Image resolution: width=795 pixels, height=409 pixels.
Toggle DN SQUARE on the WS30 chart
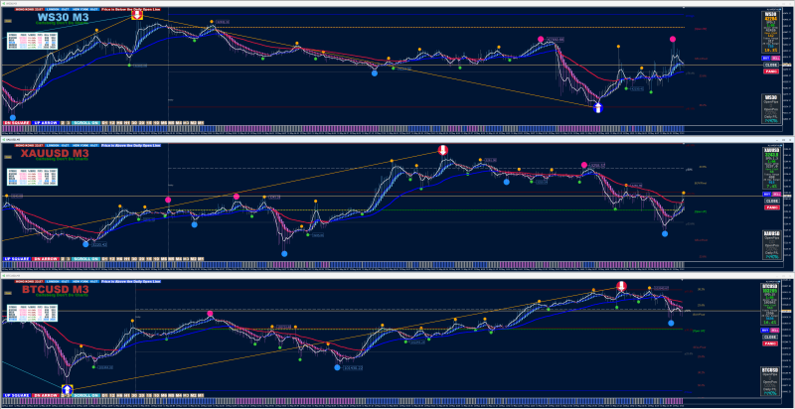[x=17, y=123]
